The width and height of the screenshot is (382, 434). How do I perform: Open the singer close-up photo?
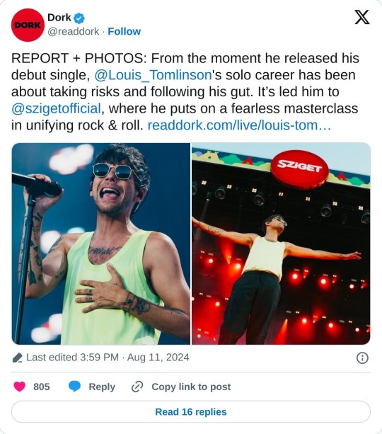coord(100,244)
